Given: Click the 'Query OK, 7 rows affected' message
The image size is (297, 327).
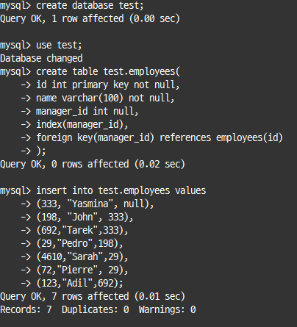Looking at the screenshot, I should 93,297.
